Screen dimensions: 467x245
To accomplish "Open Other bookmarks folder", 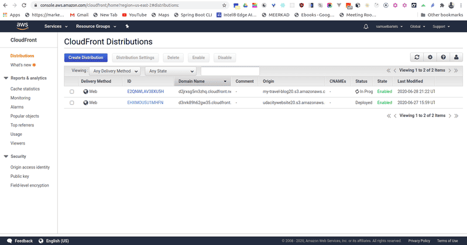I will coord(442,15).
